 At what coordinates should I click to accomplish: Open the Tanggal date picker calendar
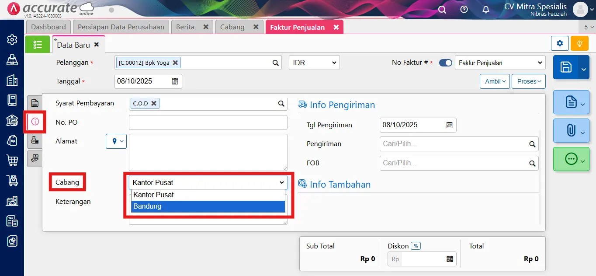click(174, 81)
